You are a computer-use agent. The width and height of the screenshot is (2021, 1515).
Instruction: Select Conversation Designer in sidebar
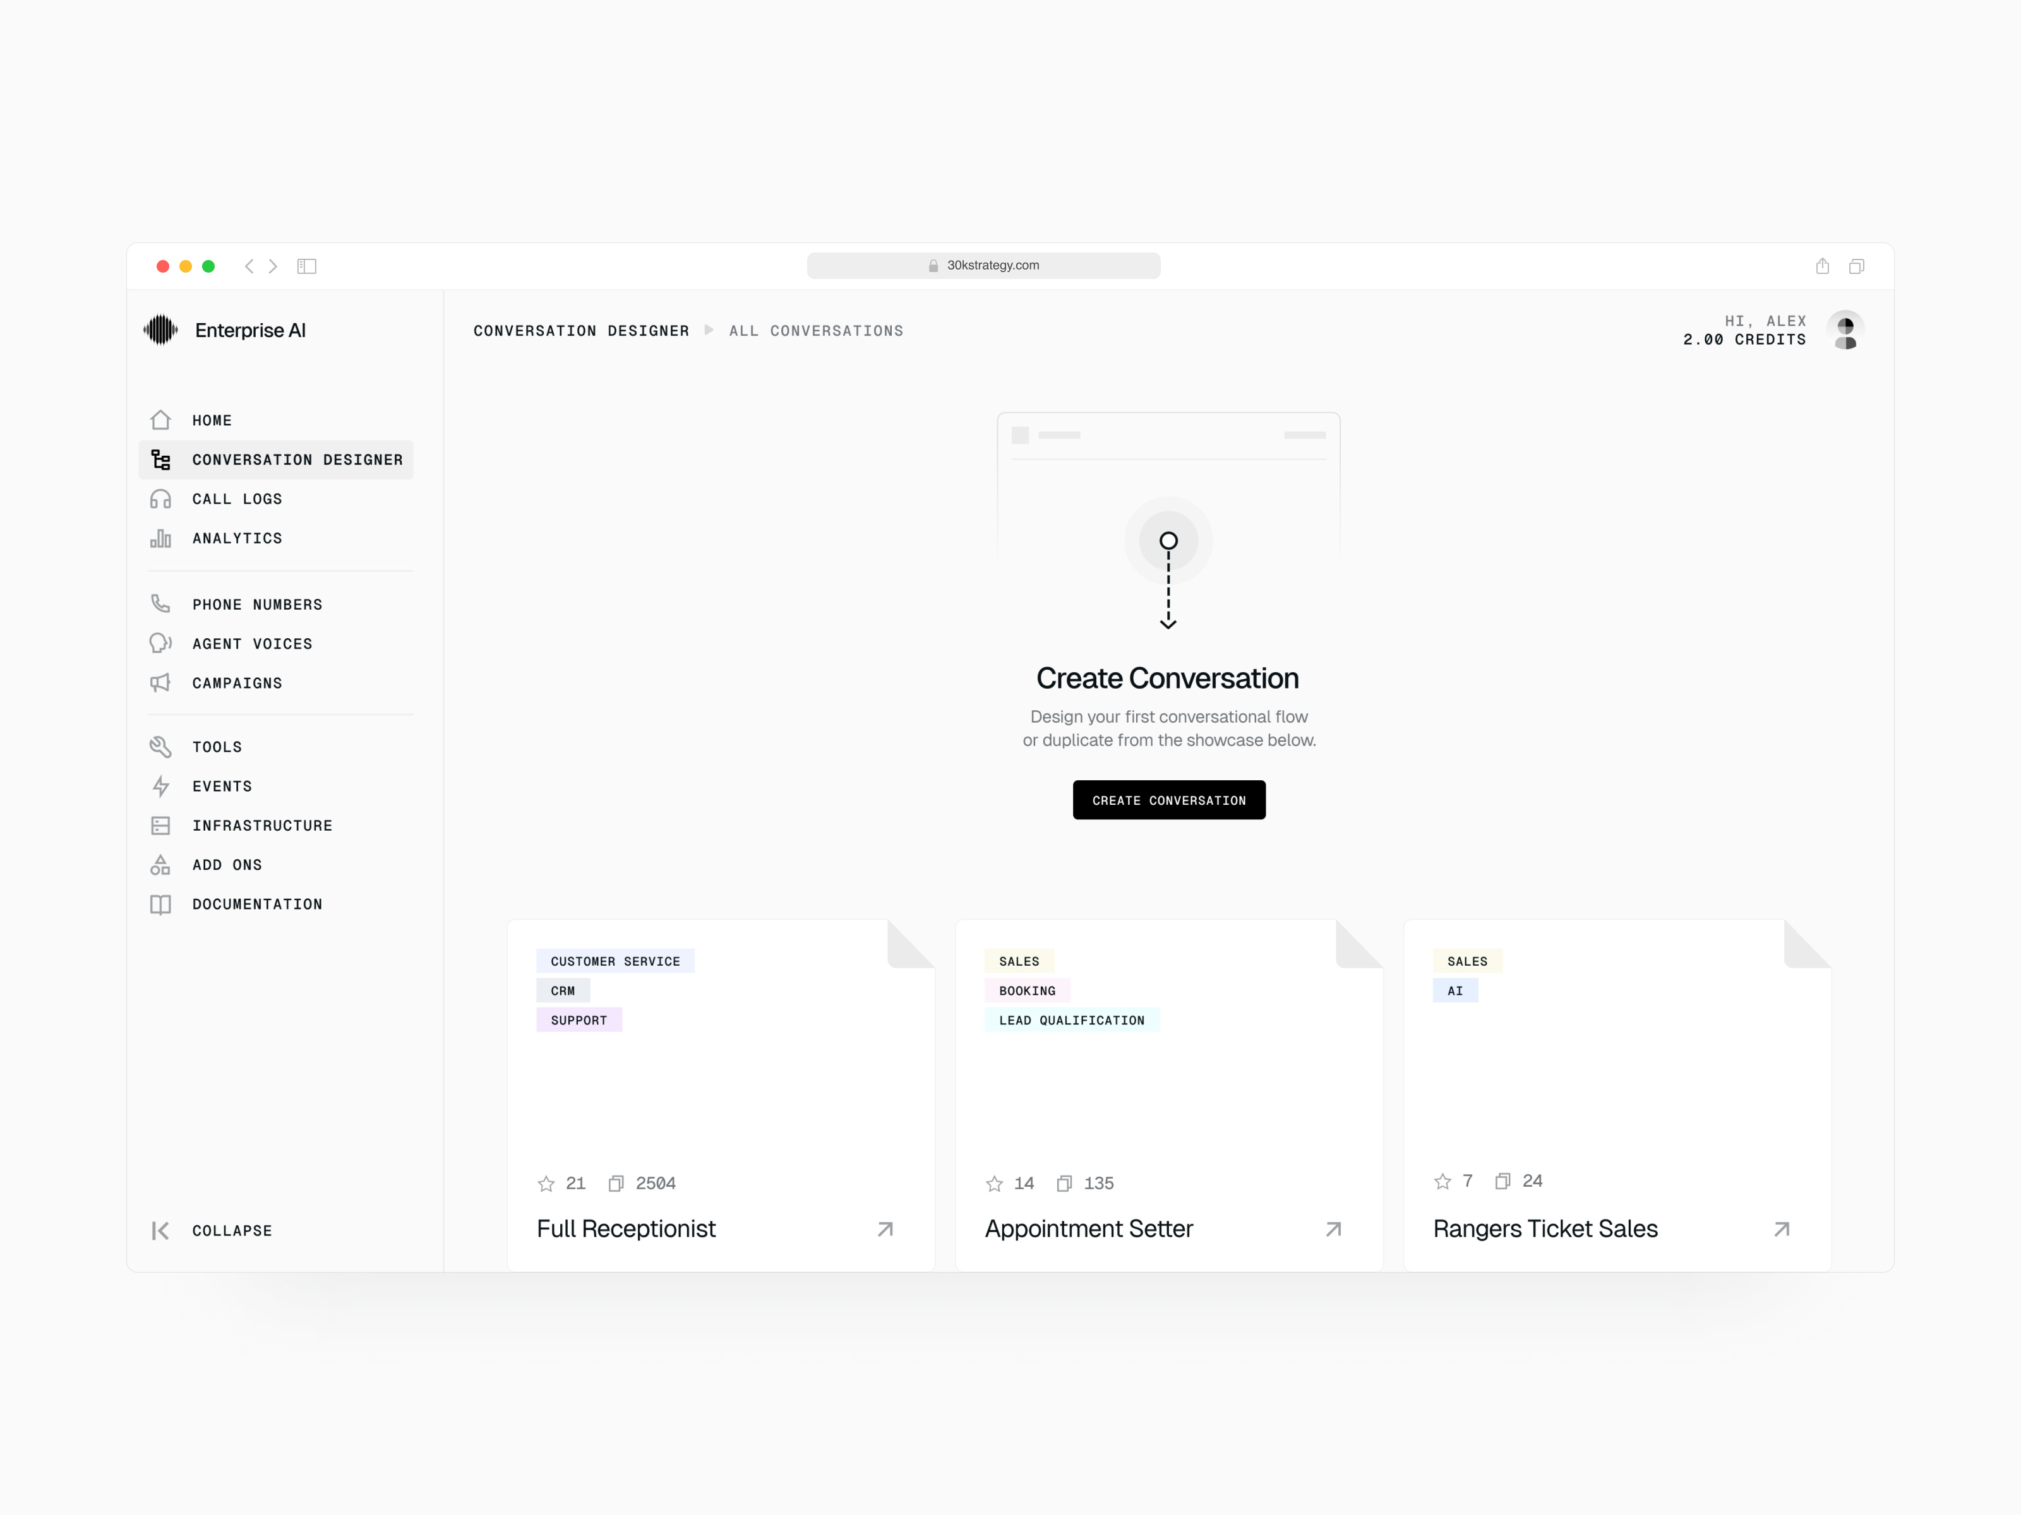pos(276,460)
